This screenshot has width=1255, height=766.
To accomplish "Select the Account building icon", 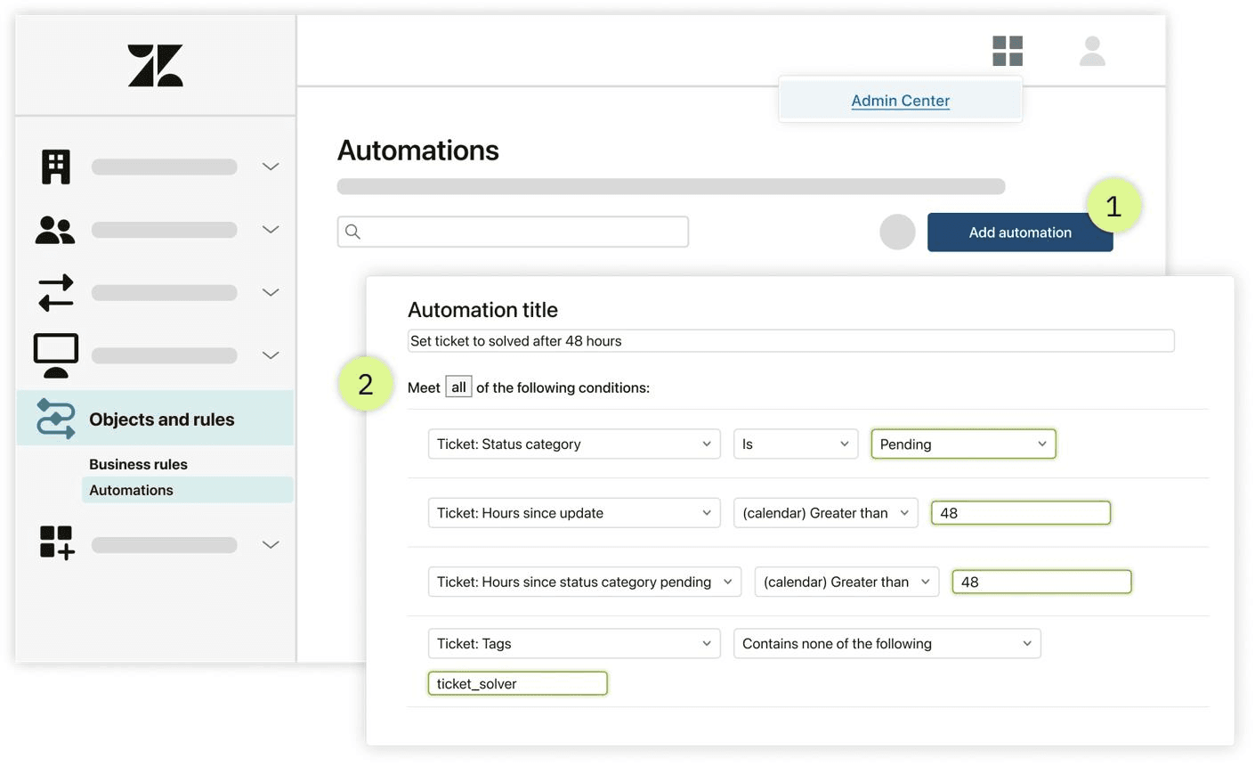I will (x=56, y=167).
